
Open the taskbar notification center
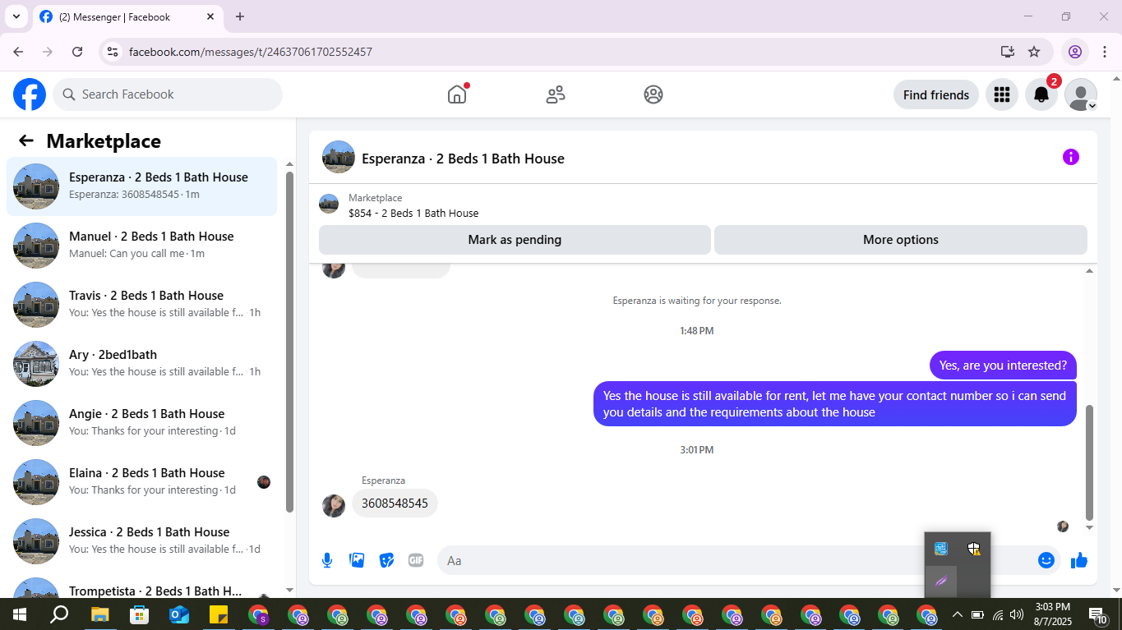1097,614
